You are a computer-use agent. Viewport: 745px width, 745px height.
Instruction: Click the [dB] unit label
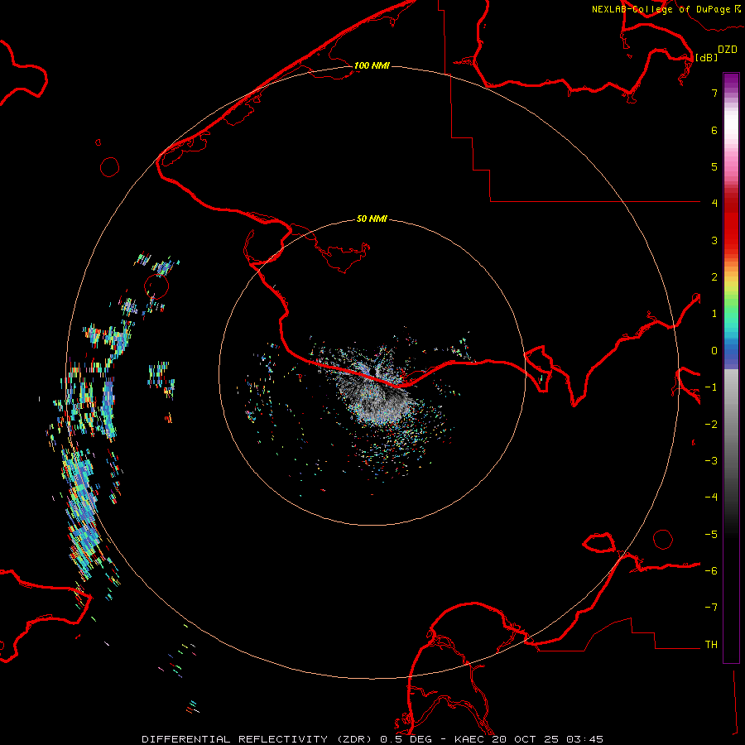click(x=707, y=57)
